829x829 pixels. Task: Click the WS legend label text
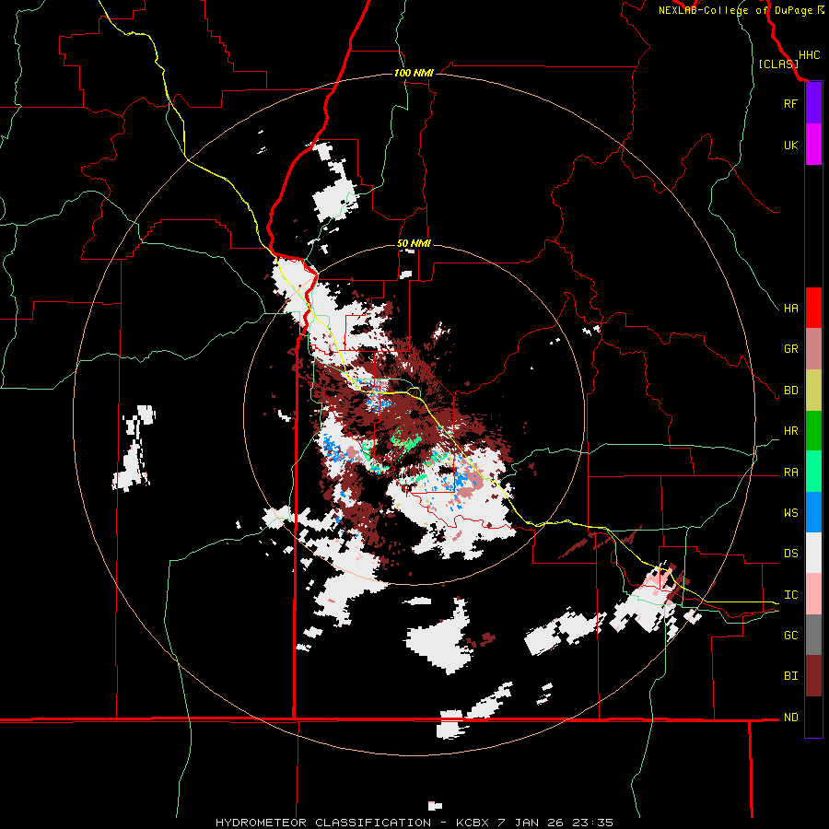[790, 513]
